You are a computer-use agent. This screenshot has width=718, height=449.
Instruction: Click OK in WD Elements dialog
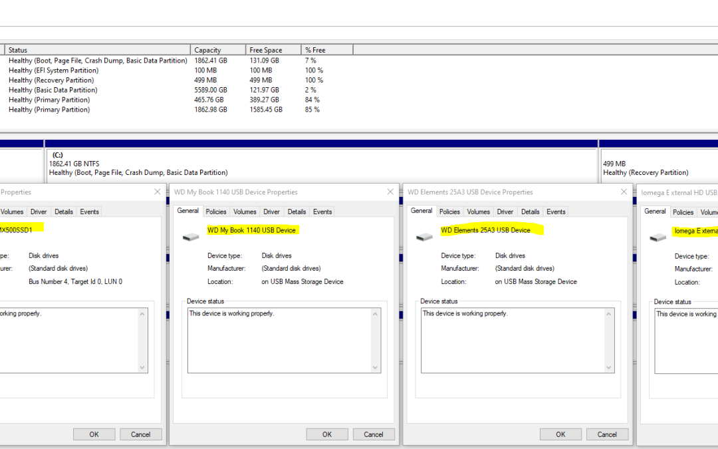(560, 434)
